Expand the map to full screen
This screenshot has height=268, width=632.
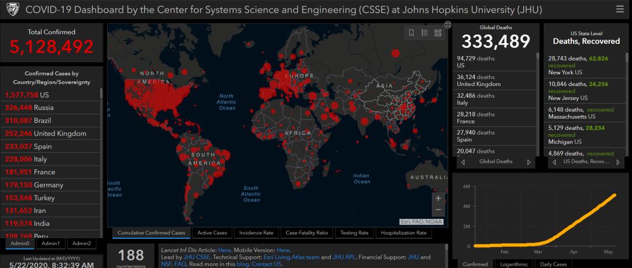448,25
